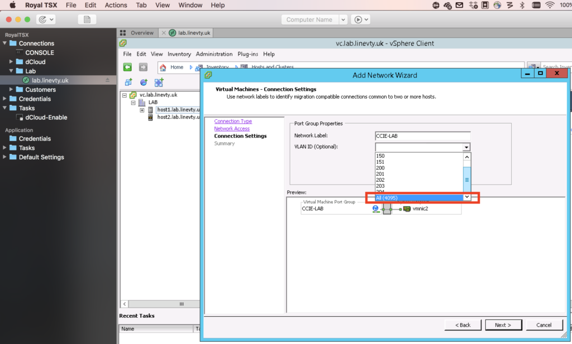Screen dimensions: 572x344
Task: Select the dCloud-Enable task
Action: pyautogui.click(x=46, y=117)
